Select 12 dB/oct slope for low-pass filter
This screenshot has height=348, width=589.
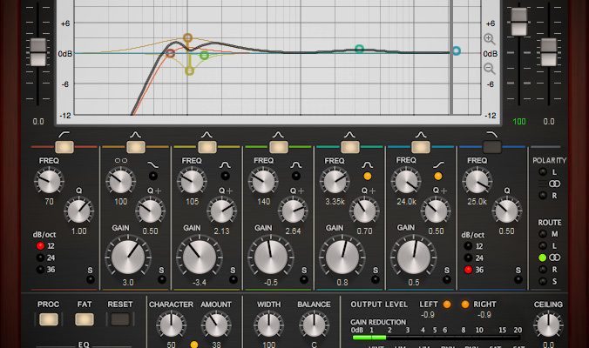(468, 246)
